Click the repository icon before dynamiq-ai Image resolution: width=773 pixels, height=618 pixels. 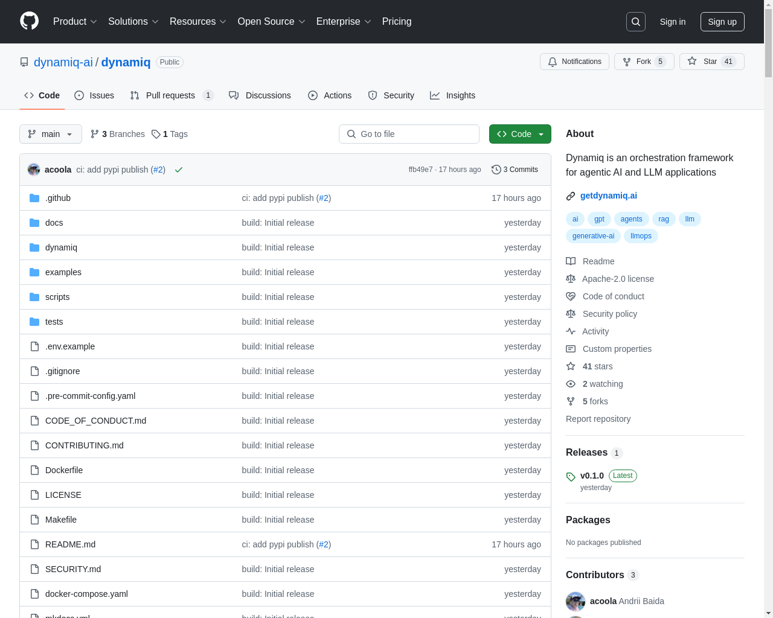click(24, 62)
